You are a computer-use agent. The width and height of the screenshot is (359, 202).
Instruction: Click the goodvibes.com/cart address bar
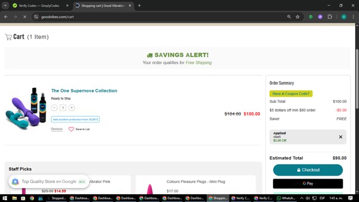[160, 17]
